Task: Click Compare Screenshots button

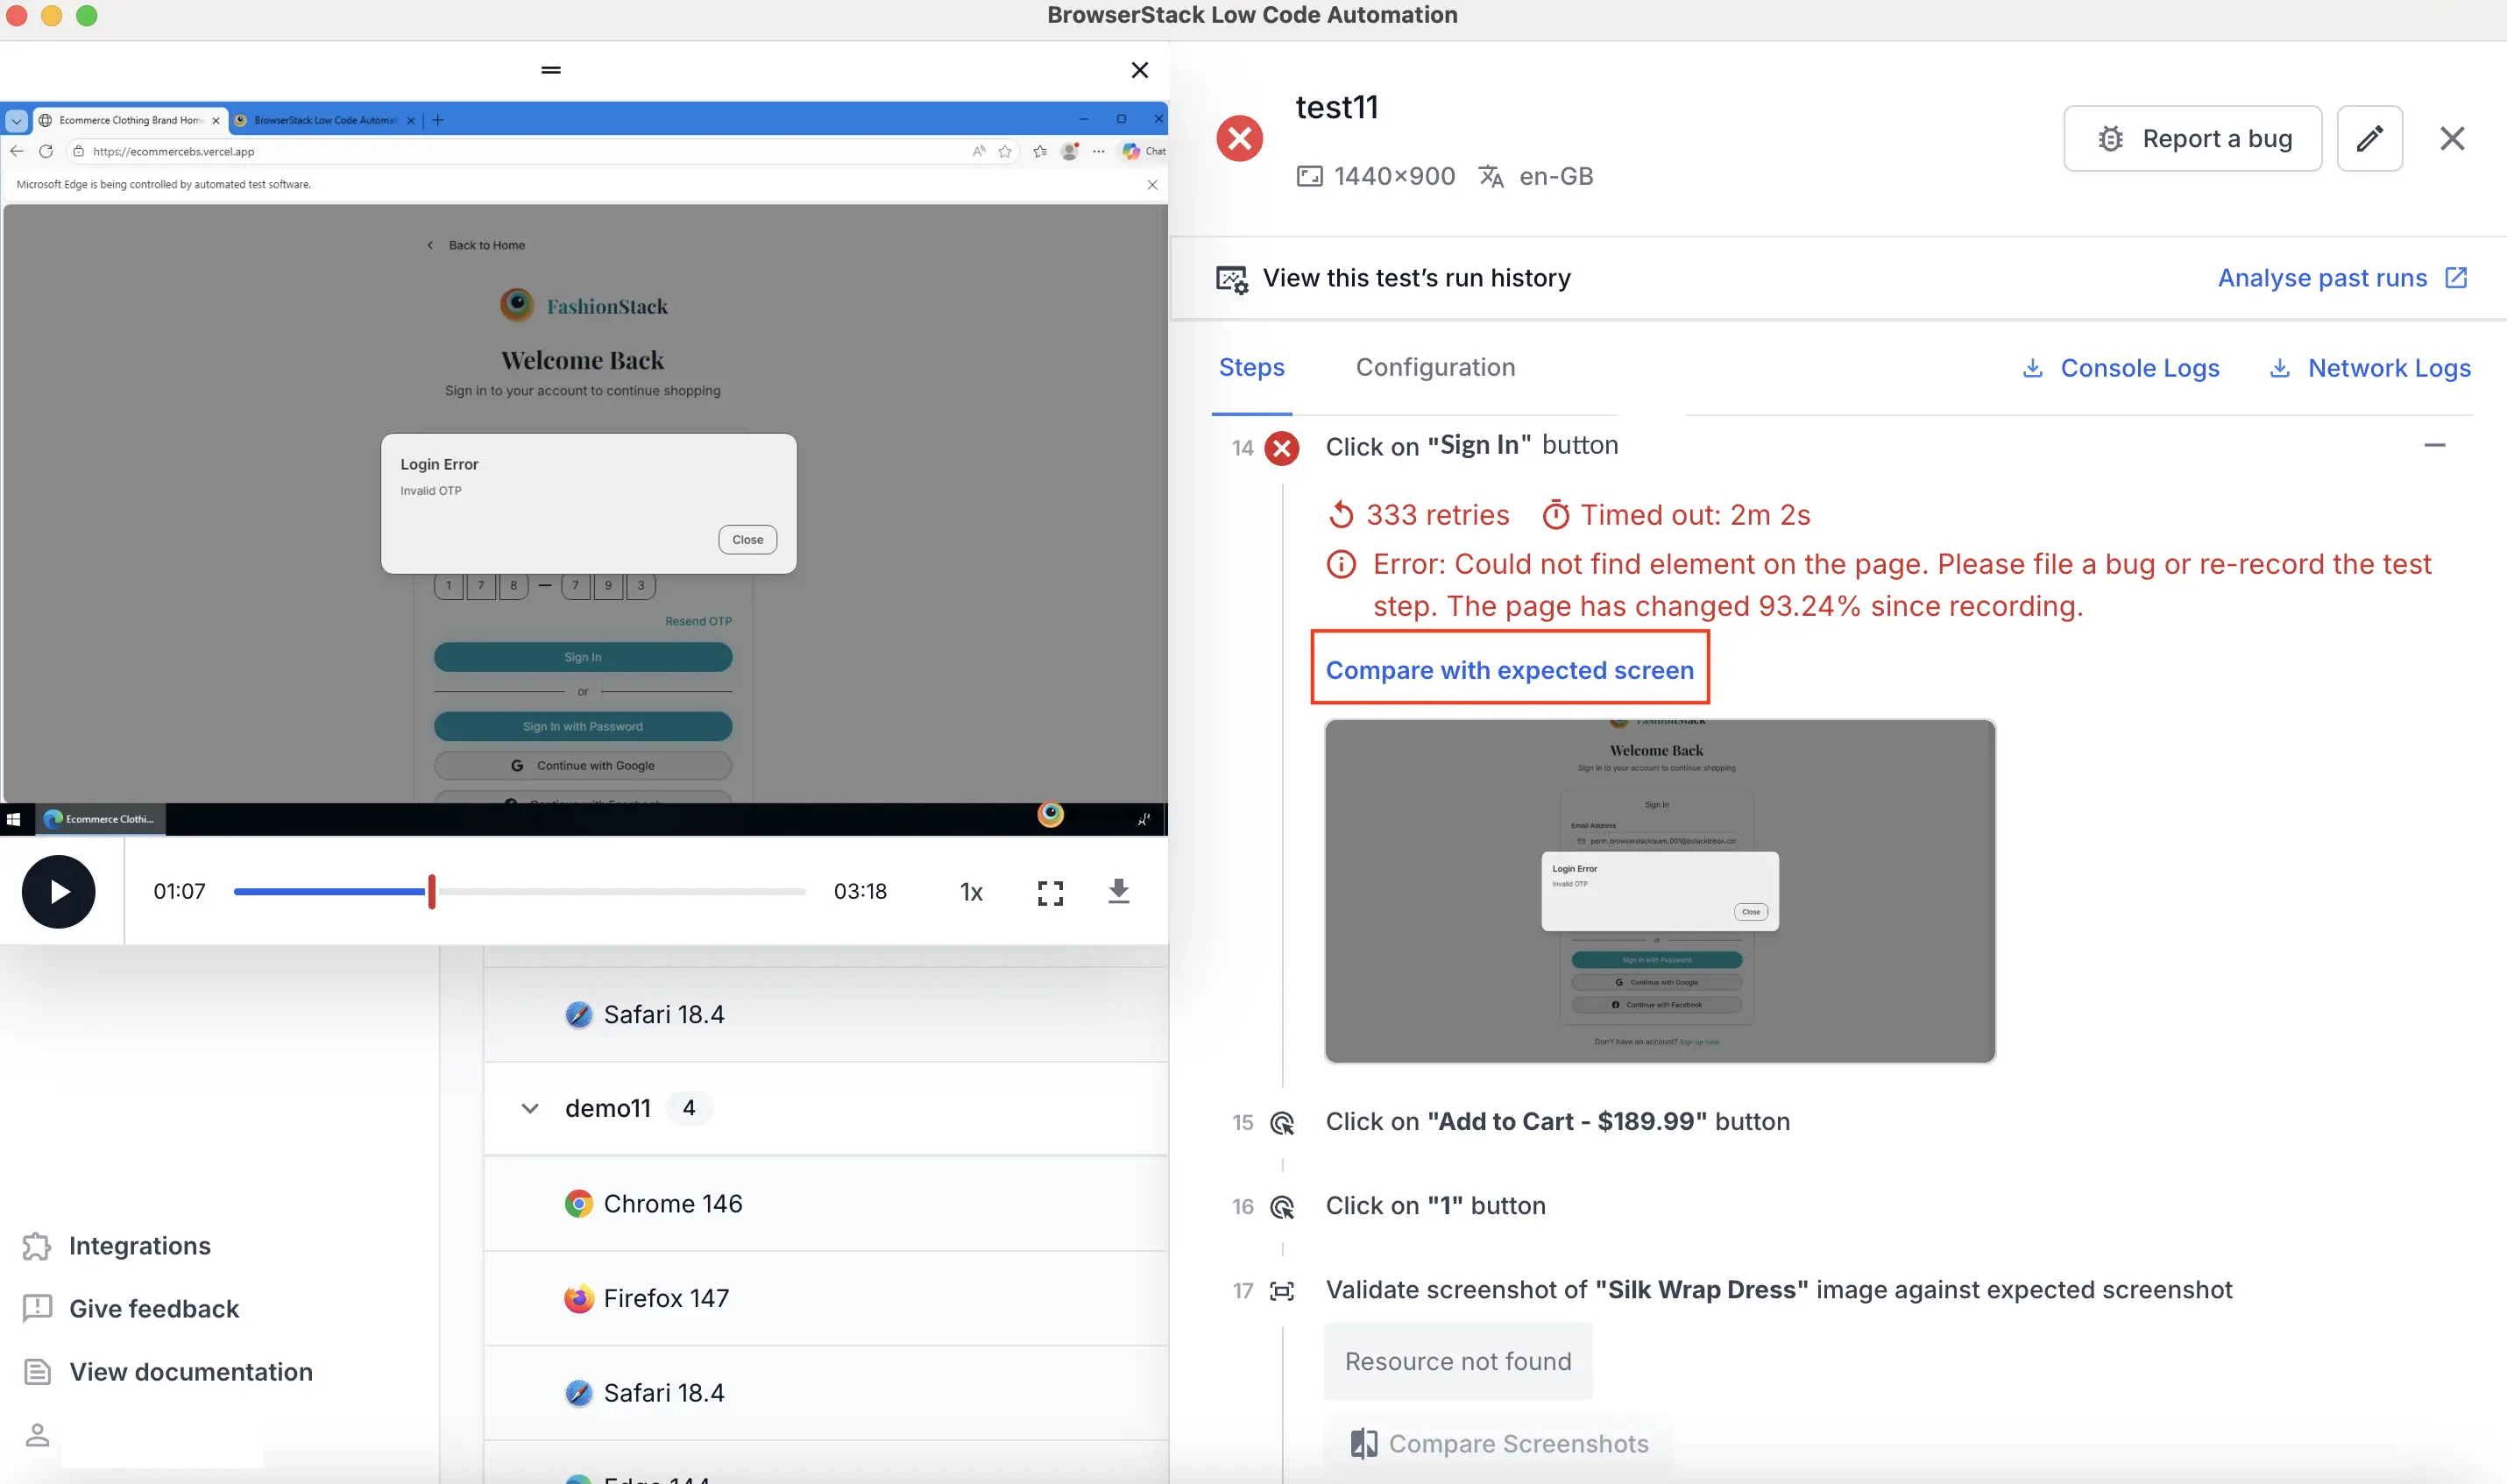Action: (x=1498, y=1443)
